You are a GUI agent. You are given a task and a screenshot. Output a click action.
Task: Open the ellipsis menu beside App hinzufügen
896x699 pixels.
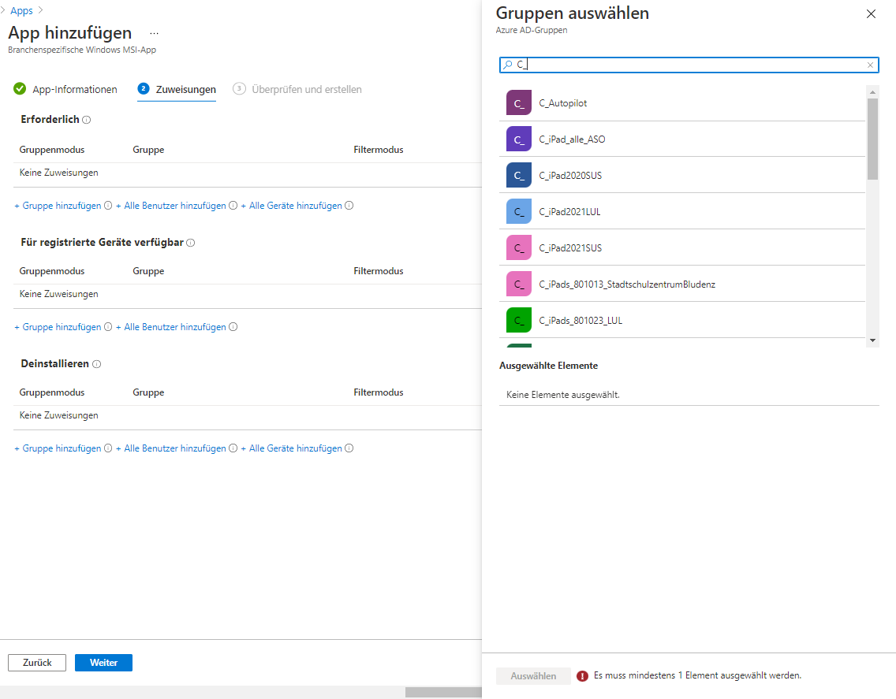coord(154,34)
